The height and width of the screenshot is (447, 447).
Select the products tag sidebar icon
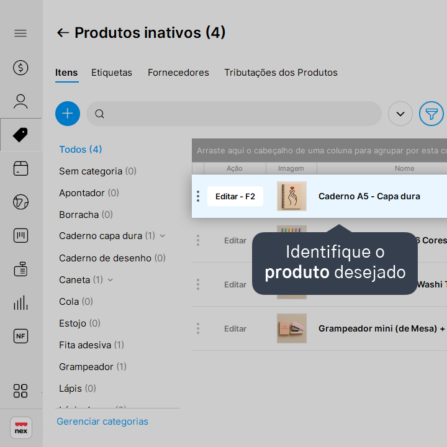(20, 135)
